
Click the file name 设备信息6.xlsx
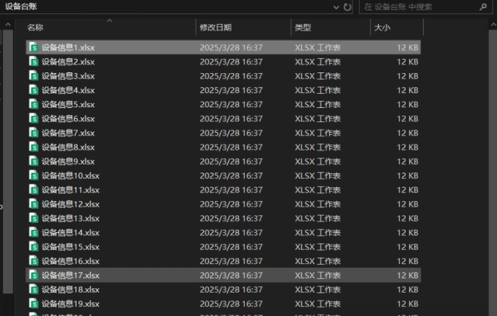[68, 119]
